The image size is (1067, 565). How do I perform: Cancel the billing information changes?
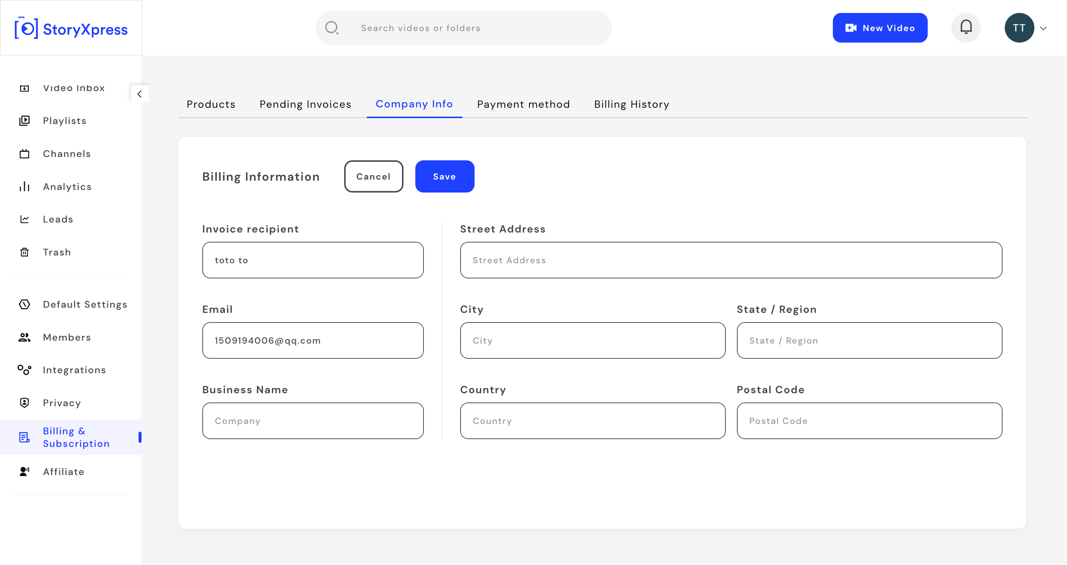[373, 176]
